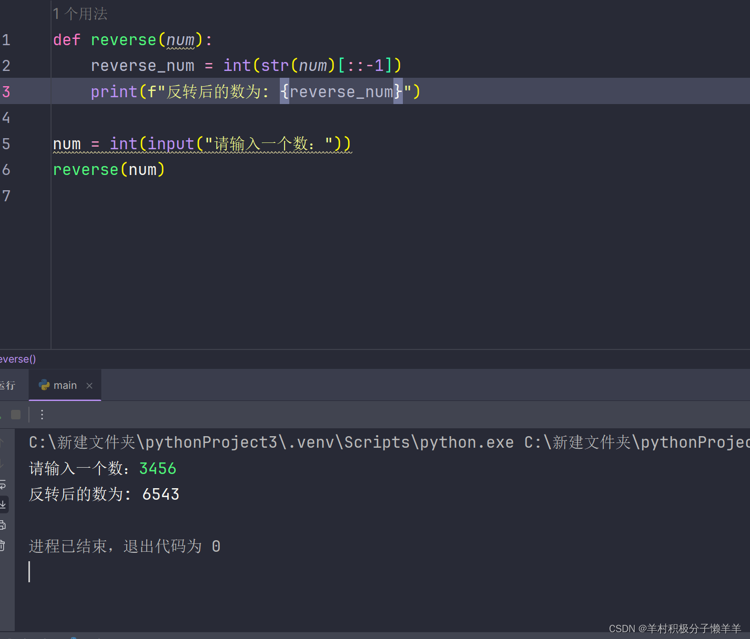Click the reverse function name in definition

click(x=124, y=40)
